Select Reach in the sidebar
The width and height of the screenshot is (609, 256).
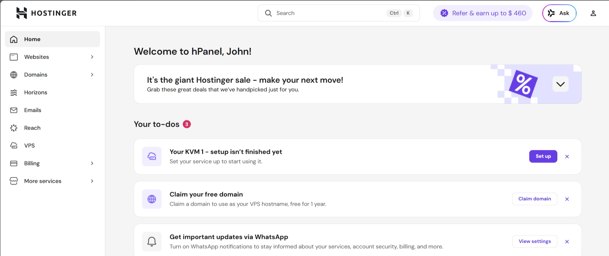[x=52, y=128]
